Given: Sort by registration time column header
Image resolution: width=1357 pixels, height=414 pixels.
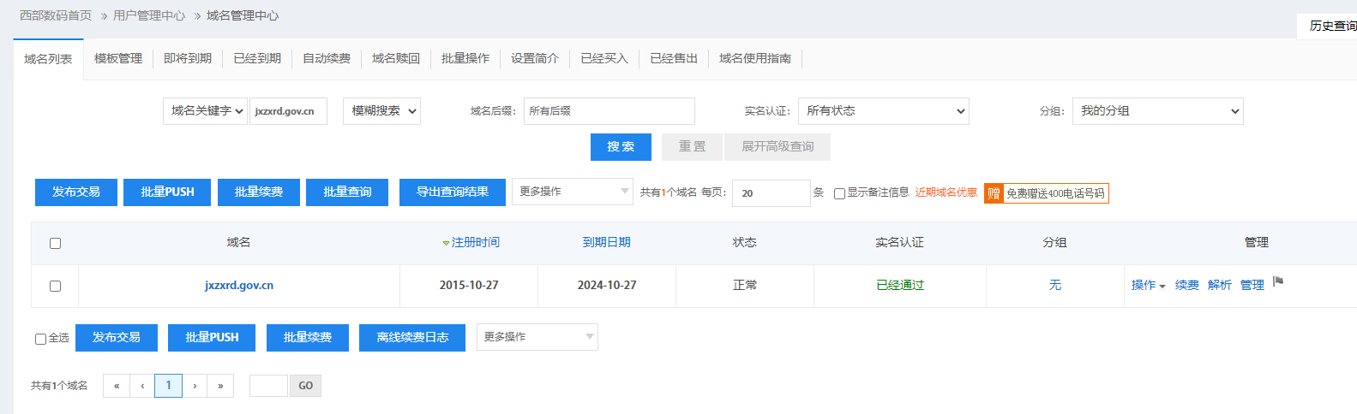Looking at the screenshot, I should tap(471, 243).
